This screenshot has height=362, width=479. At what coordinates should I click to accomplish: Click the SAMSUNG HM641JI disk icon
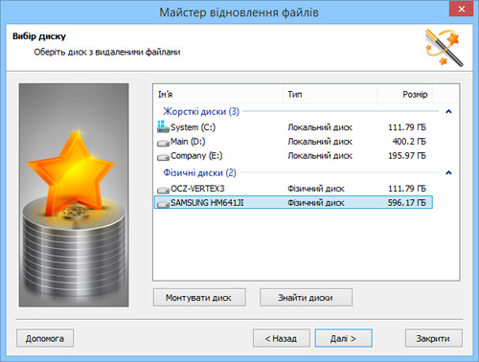click(x=163, y=204)
